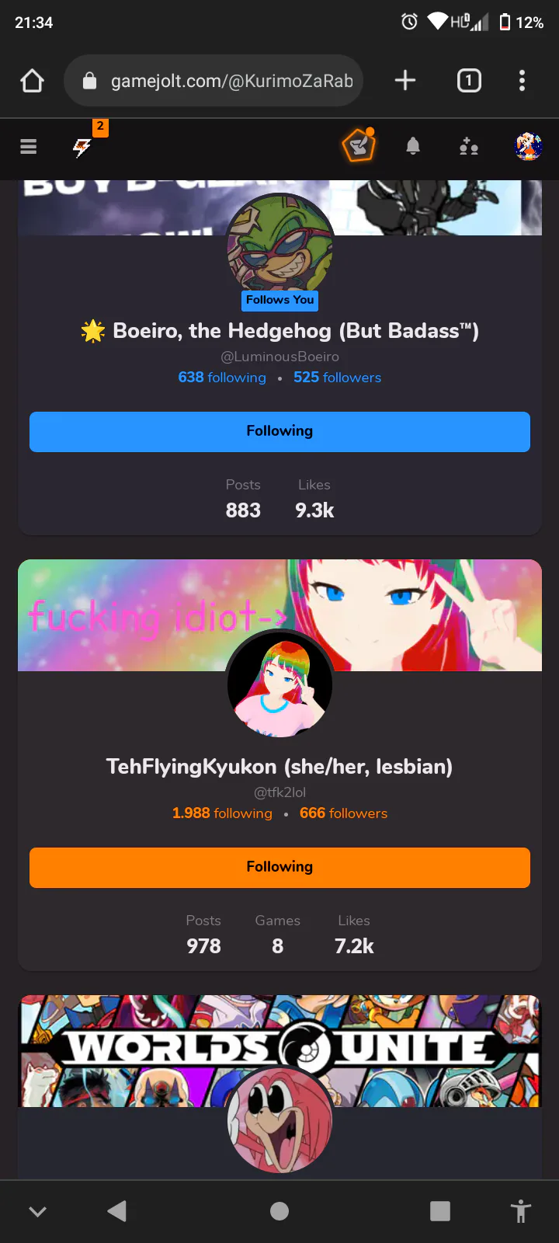The image size is (559, 1243).
Task: Toggle the orange Following button for TehFlyingKyukon
Action: tap(279, 868)
